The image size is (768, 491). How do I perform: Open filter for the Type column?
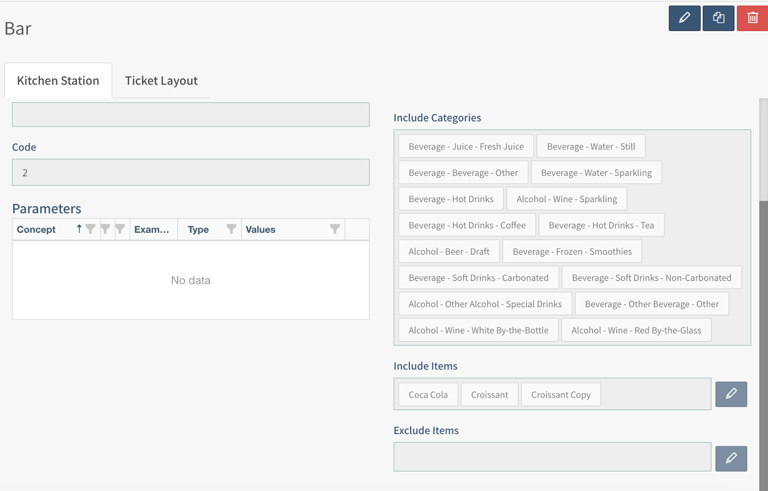[x=231, y=229]
